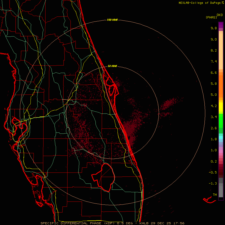Viewport: 225px width, 225px height.
Task: Click the 5.0 legend value
Action: point(214,95)
